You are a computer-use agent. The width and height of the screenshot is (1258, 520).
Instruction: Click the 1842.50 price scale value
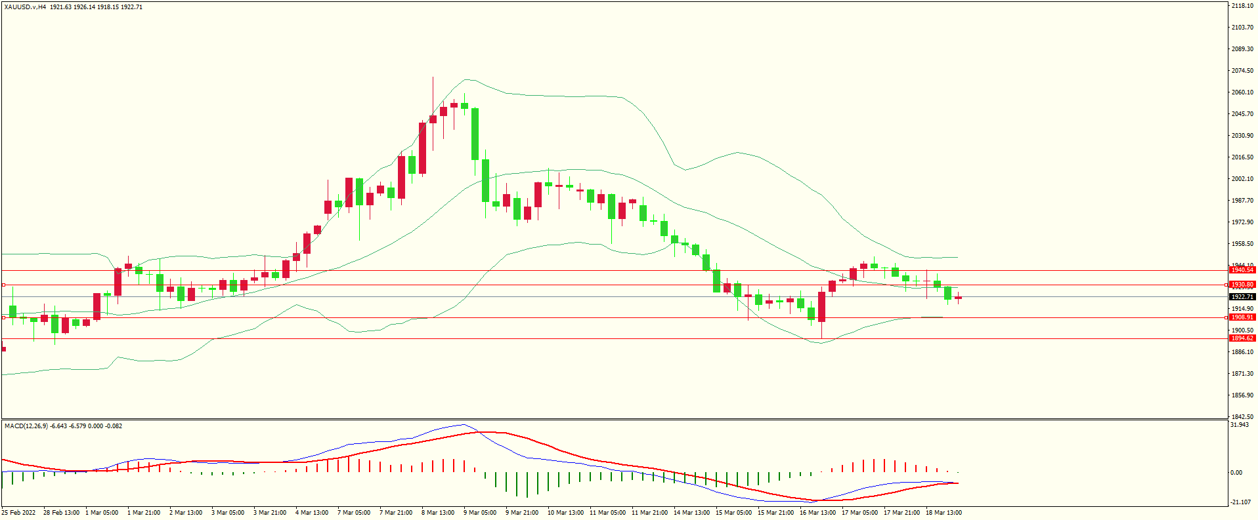click(x=1242, y=417)
